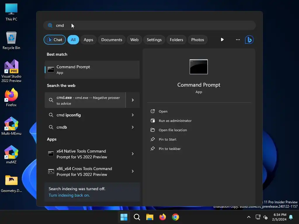Click Turn indexing back on link
This screenshot has height=224, width=299.
coord(69,195)
